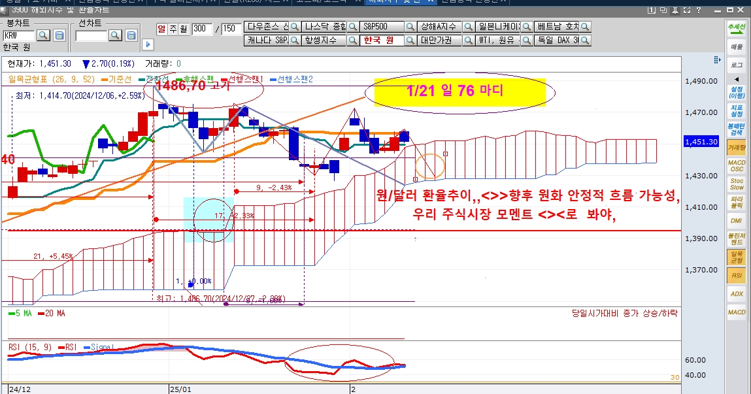This screenshot has width=751, height=394.
Task: Click 기준선 legend label
Action: pos(116,80)
